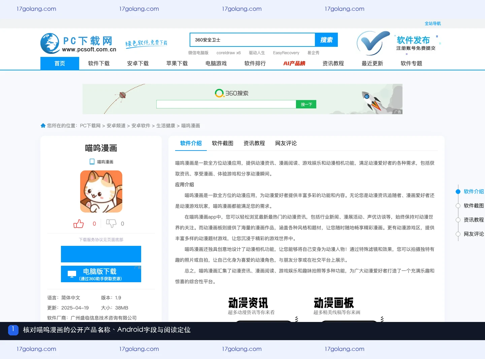Click the phone icon beside 喵呜漫画
485x359 pixels.
click(x=92, y=162)
